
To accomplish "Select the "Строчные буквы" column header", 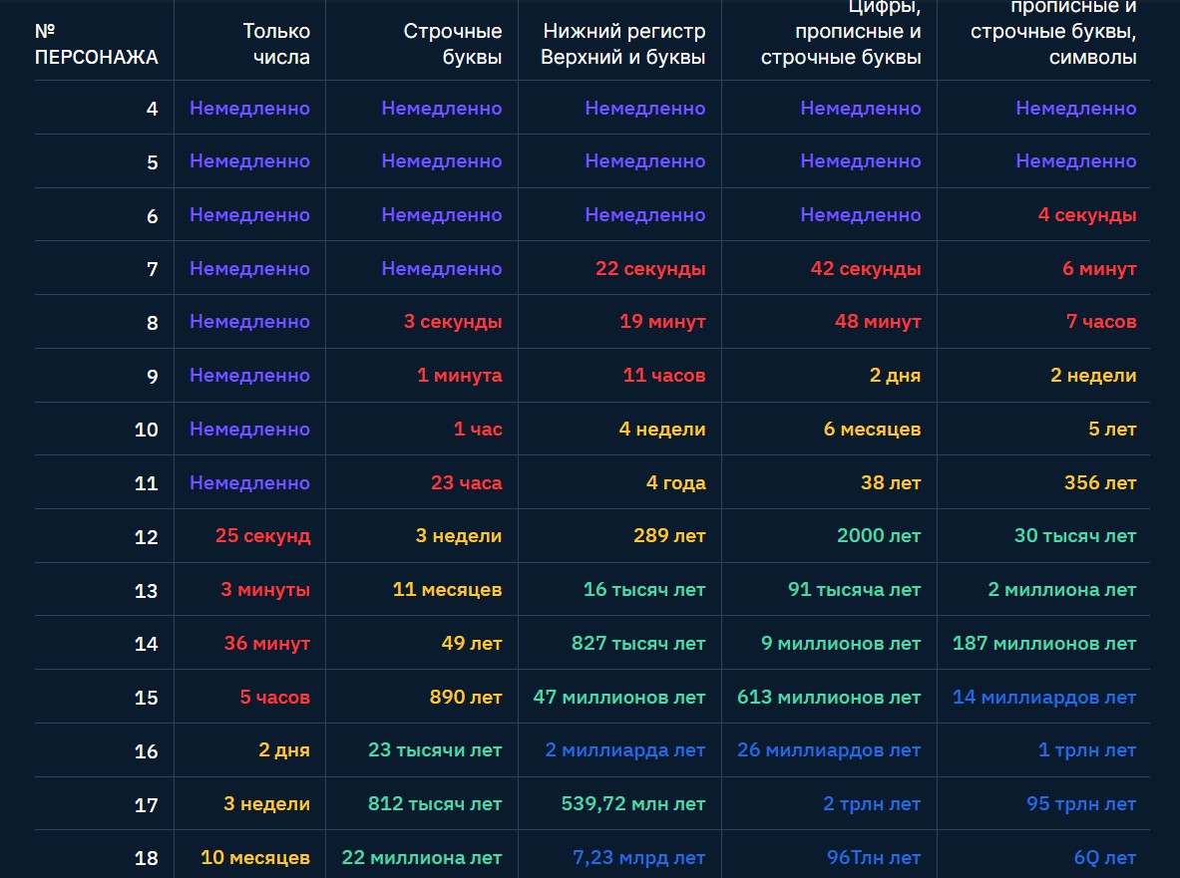I will [452, 45].
